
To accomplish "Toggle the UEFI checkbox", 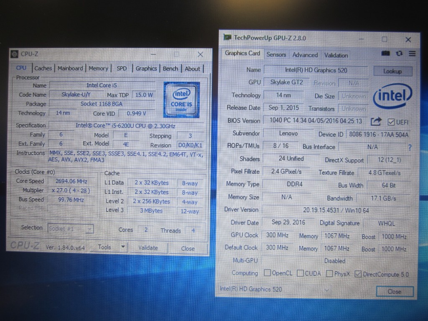I will (x=391, y=122).
